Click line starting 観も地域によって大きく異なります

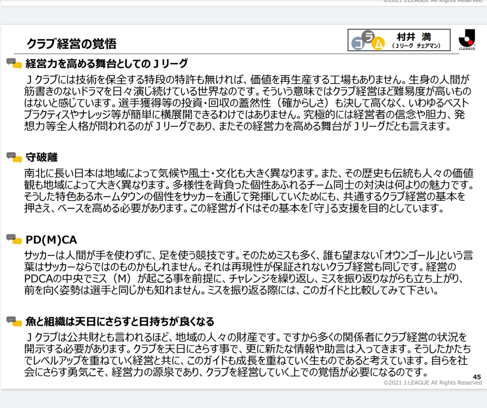click(x=249, y=186)
